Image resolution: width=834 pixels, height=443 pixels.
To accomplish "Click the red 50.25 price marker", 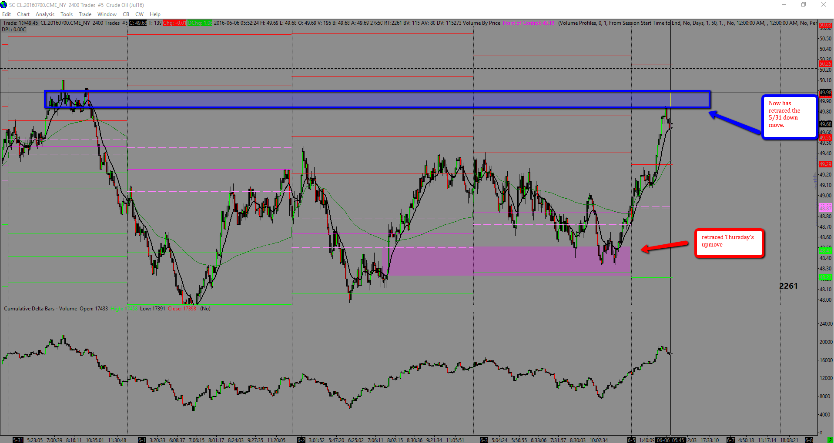I will 825,64.
